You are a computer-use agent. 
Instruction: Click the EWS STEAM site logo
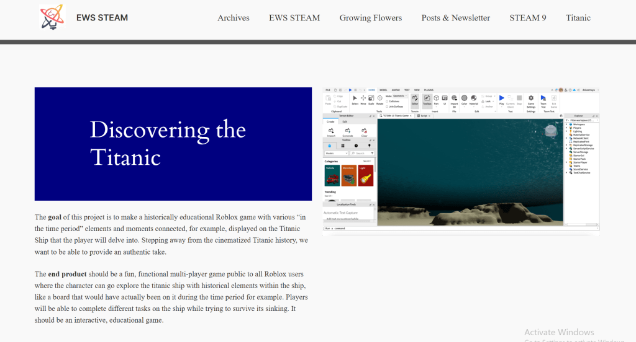pos(51,18)
